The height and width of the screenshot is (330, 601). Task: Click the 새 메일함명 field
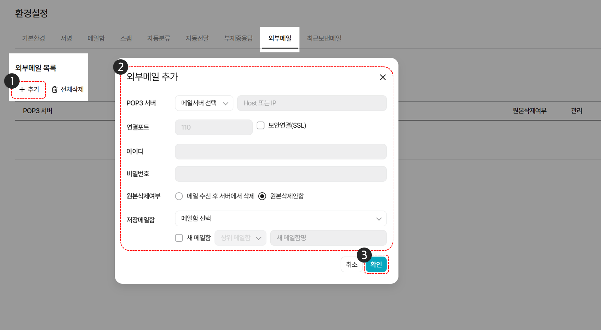click(x=329, y=238)
